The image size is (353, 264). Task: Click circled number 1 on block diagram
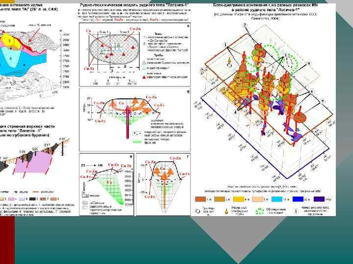226,45
